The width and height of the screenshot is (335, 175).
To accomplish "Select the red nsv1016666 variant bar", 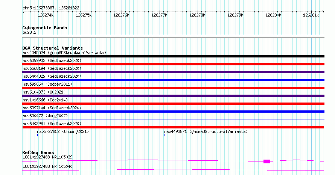I will coord(173,104).
